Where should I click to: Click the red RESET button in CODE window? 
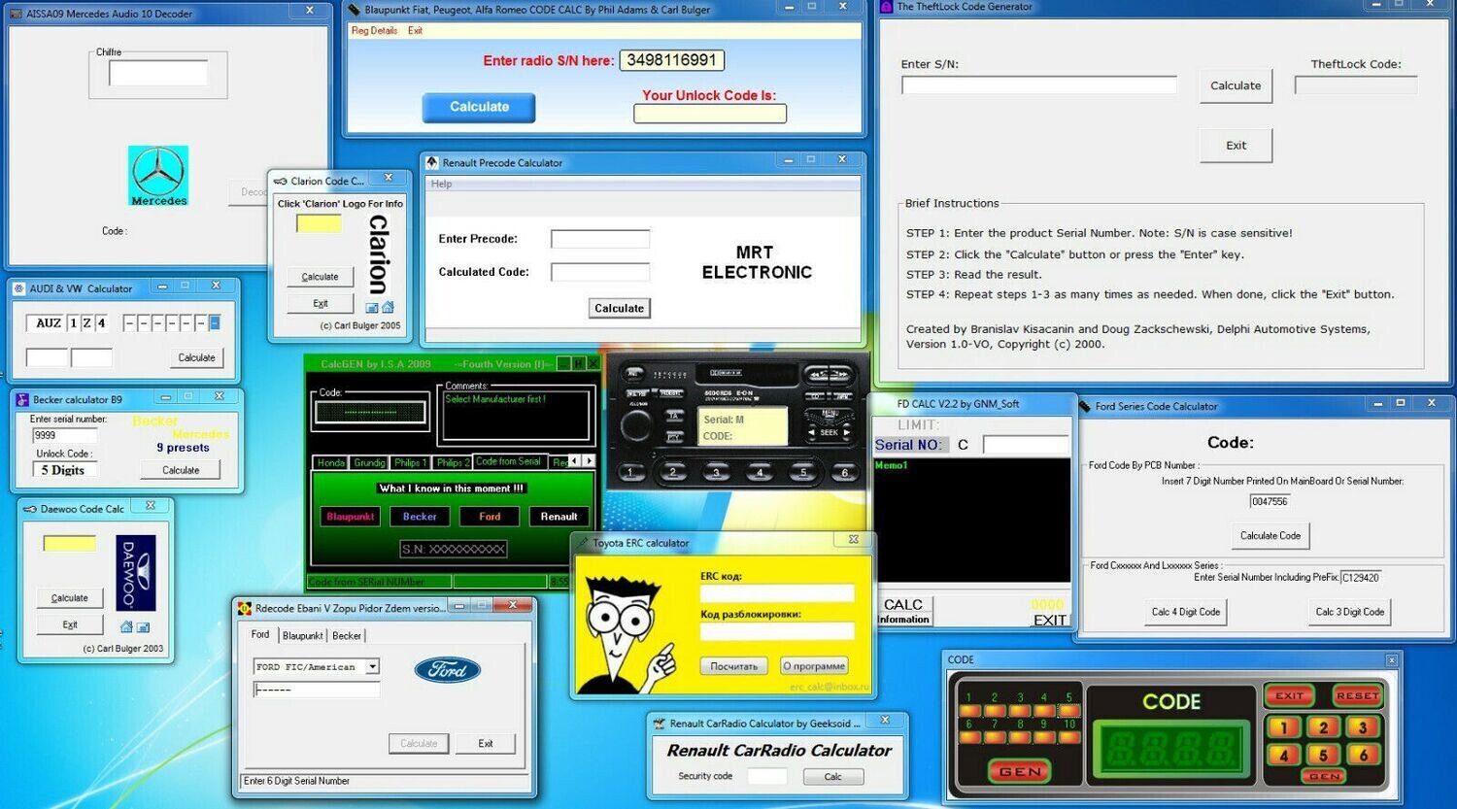(x=1357, y=695)
